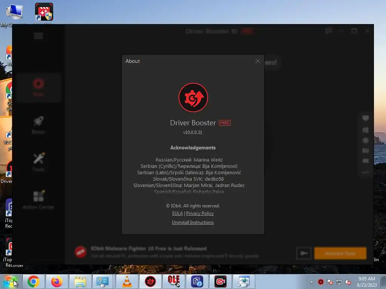Click the feedback icon in Driver Booster title bar

point(328,31)
